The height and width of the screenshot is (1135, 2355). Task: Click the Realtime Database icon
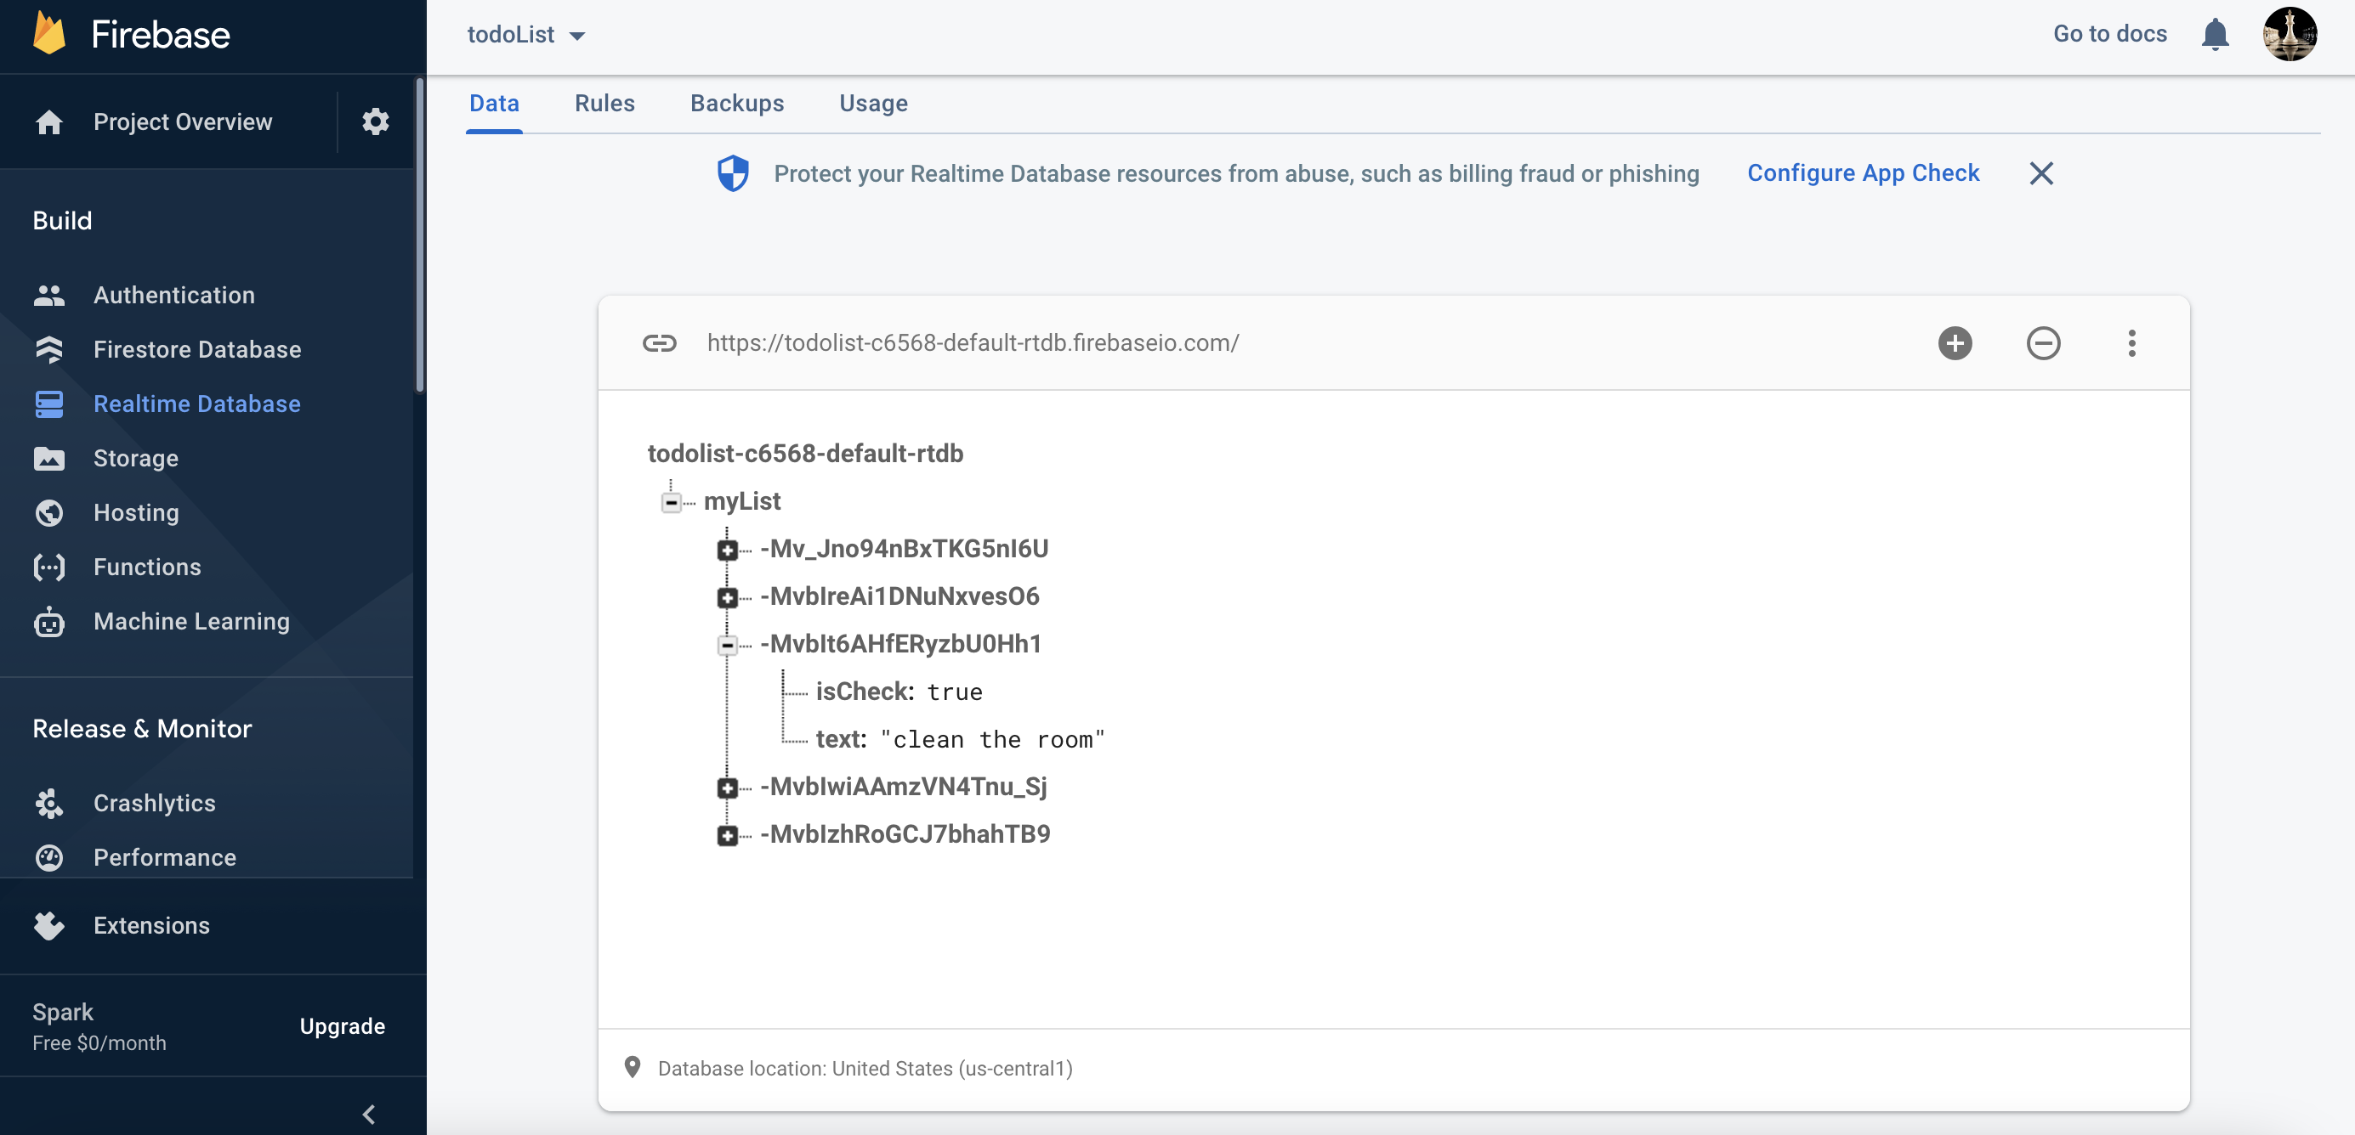pyautogui.click(x=49, y=404)
